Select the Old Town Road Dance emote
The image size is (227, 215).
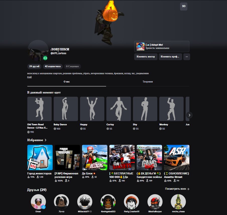click(39, 109)
